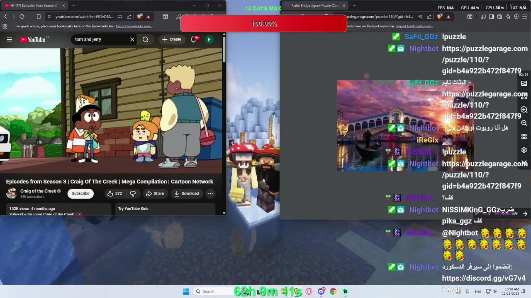Subscribe to Craig of the Creek channel
Viewport: 531px width, 298px height.
click(80, 193)
